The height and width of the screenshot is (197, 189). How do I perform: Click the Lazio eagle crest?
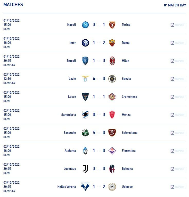(x=85, y=79)
